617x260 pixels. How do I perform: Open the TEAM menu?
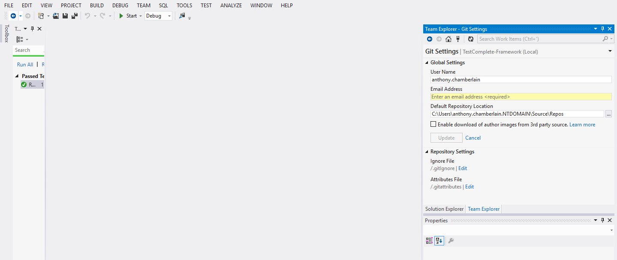[x=143, y=5]
